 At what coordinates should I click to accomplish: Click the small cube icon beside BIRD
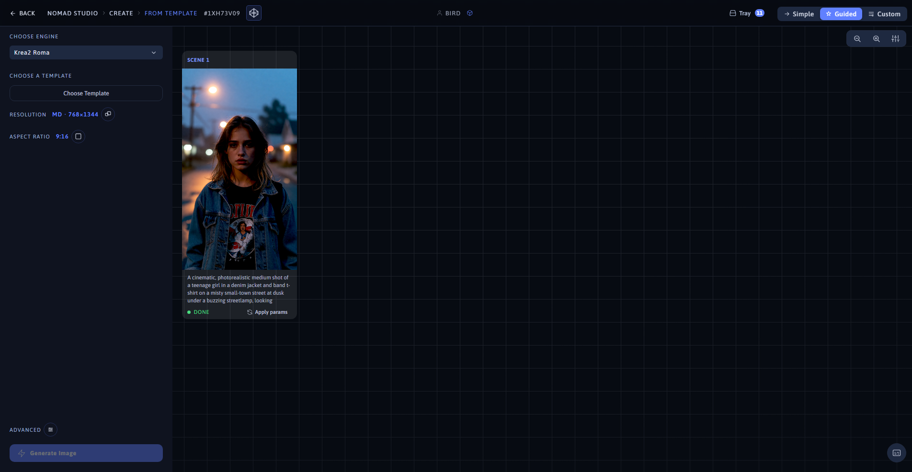[x=470, y=13]
